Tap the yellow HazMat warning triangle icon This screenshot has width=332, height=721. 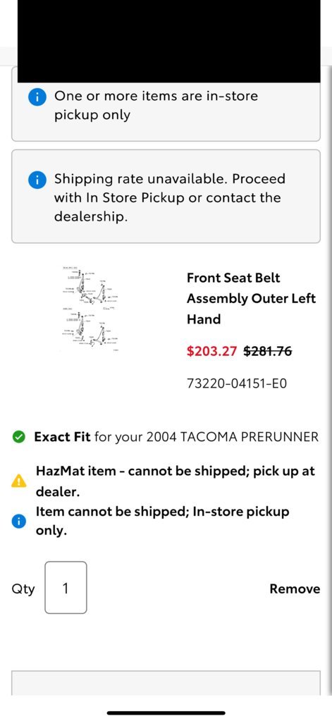pyautogui.click(x=19, y=481)
